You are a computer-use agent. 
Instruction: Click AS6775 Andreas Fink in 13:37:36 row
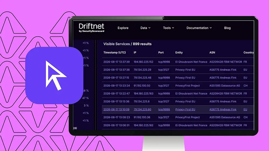pos(223,70)
